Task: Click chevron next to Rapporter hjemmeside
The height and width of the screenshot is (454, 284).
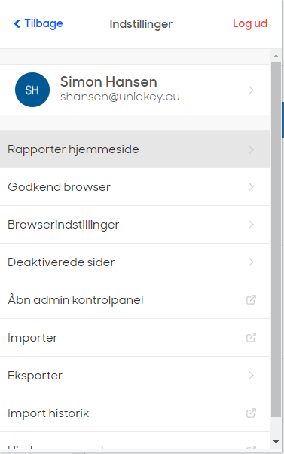Action: coord(252,149)
